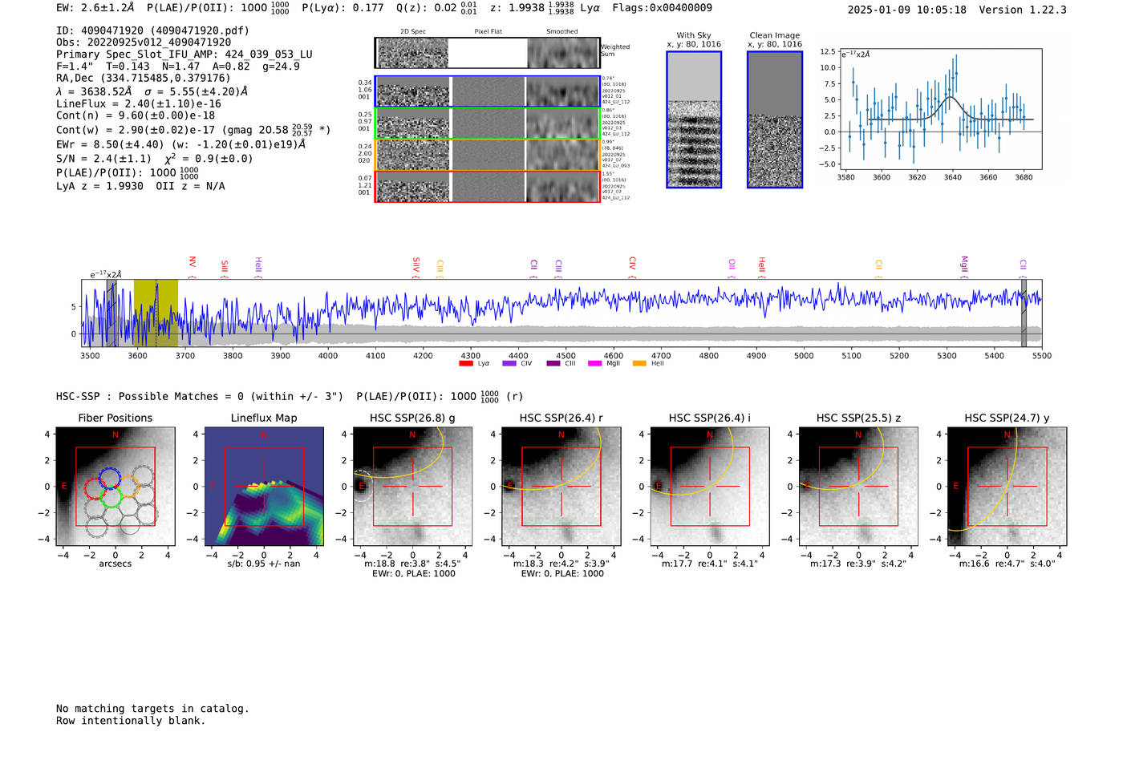Viewport: 1123px width, 764px height.
Task: Open the red-framed fiber 2D spectrum
Action: [413, 187]
